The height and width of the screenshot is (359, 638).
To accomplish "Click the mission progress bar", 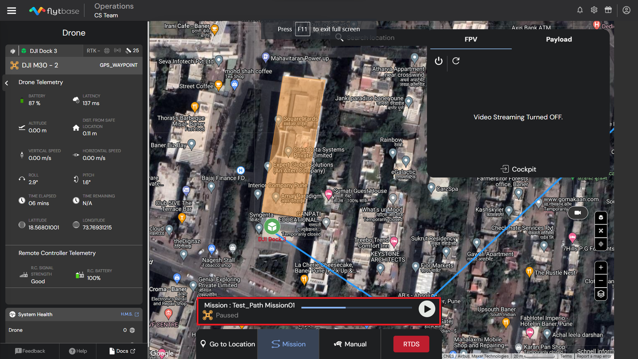I will (x=356, y=308).
